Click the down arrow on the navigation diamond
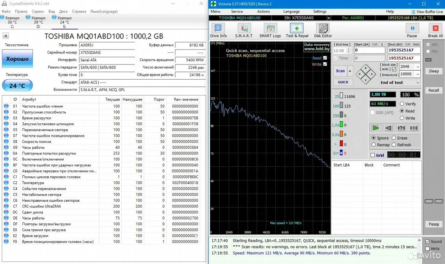 click(x=365, y=80)
